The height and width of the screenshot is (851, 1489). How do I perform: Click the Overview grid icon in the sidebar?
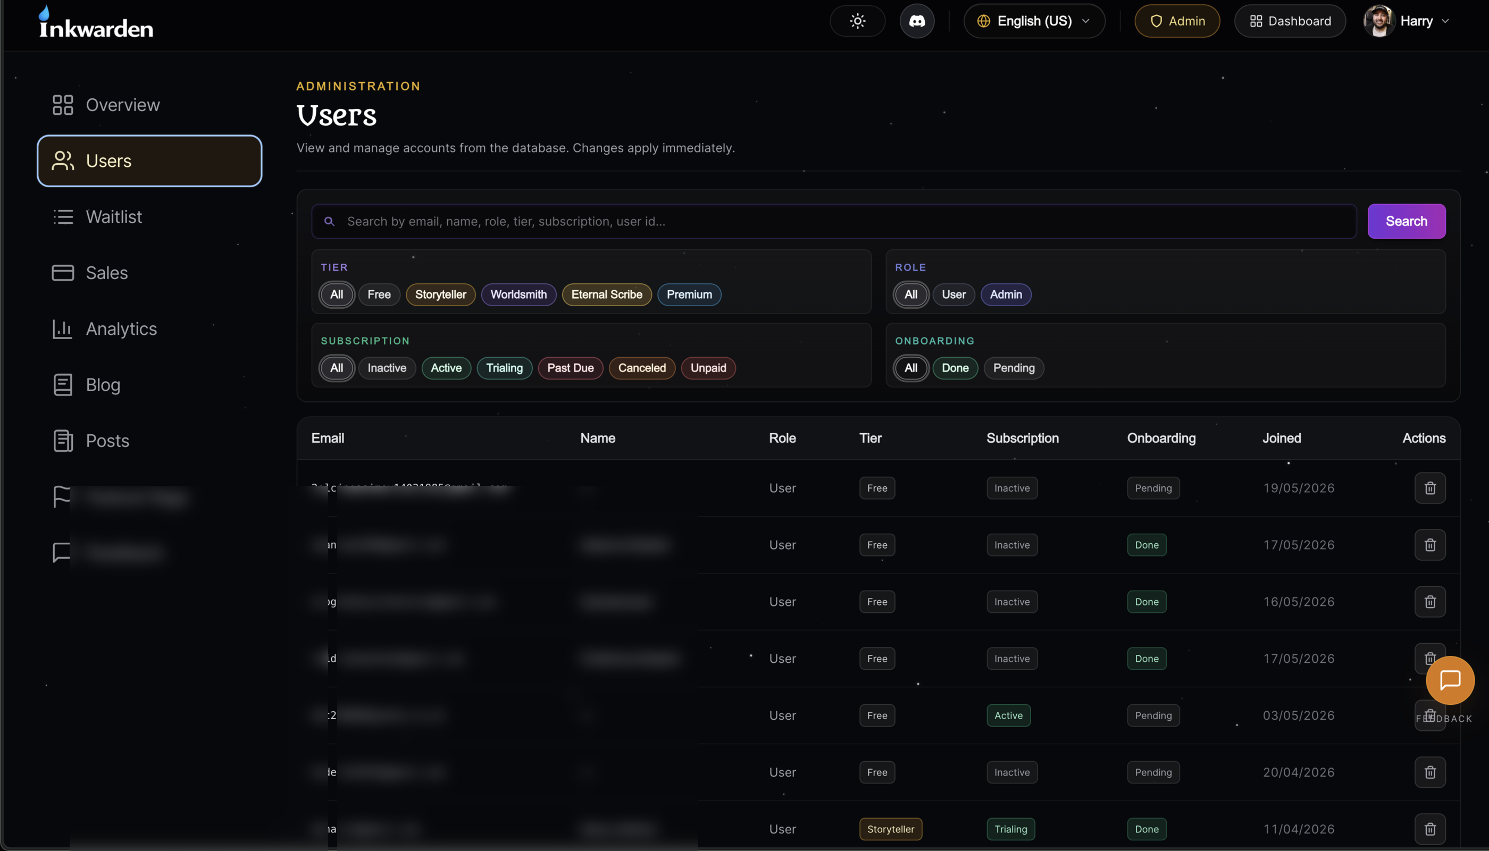tap(63, 105)
